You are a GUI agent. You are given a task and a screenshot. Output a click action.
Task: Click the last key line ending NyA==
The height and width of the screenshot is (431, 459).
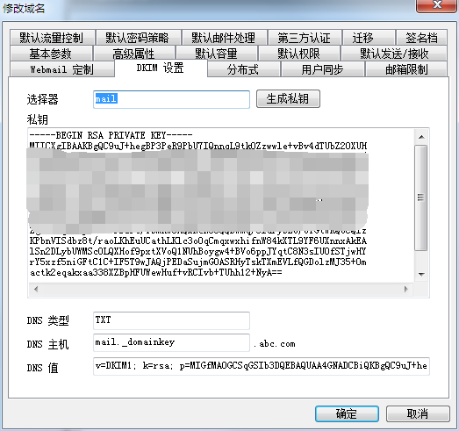(x=155, y=272)
